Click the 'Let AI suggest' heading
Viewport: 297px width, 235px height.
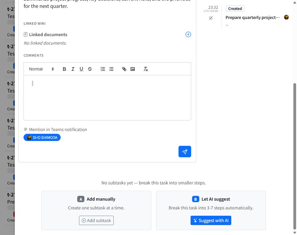(x=216, y=199)
